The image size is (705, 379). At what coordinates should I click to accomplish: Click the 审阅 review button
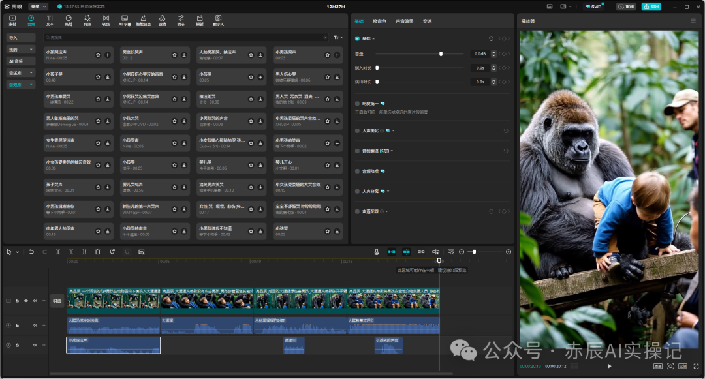(626, 7)
